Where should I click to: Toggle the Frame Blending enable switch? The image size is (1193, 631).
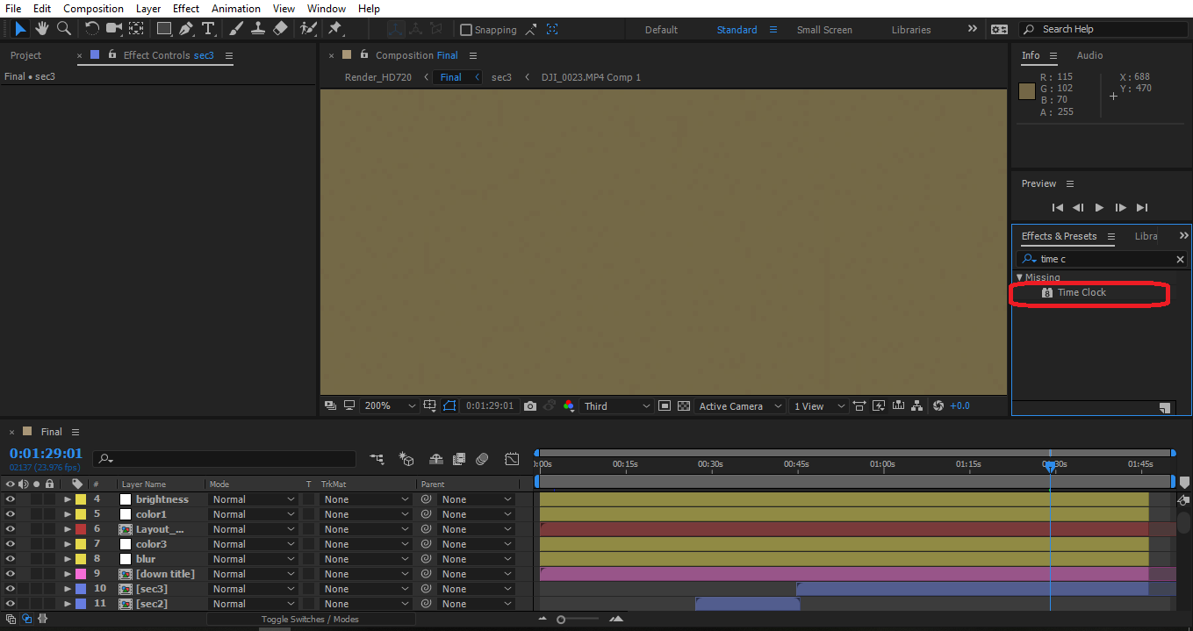click(x=459, y=459)
